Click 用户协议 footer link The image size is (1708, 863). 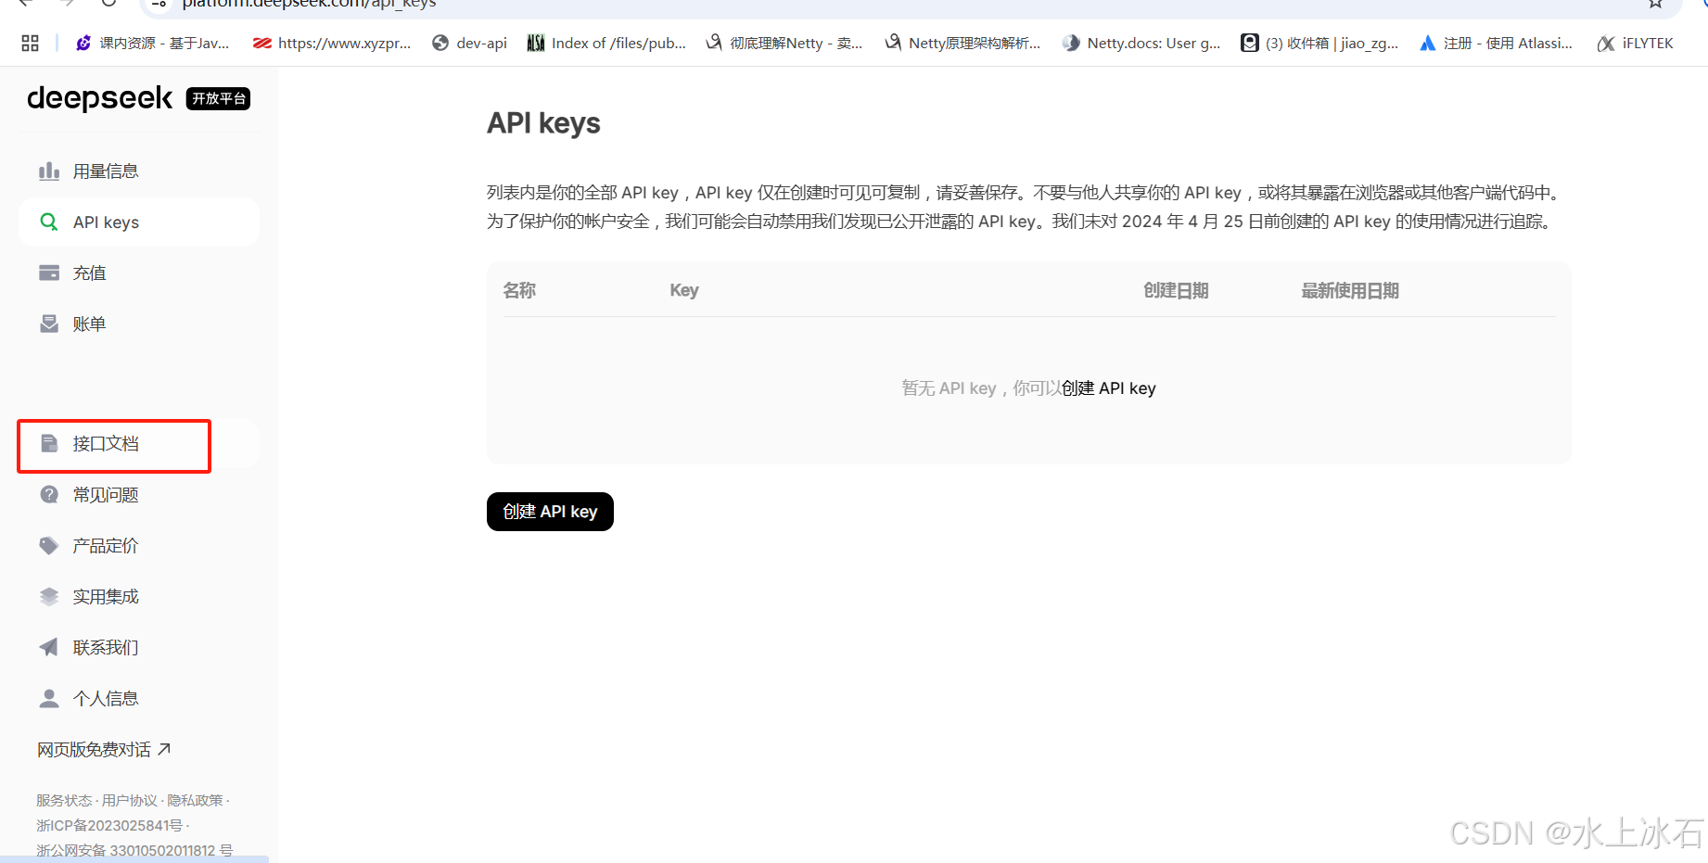click(x=130, y=800)
